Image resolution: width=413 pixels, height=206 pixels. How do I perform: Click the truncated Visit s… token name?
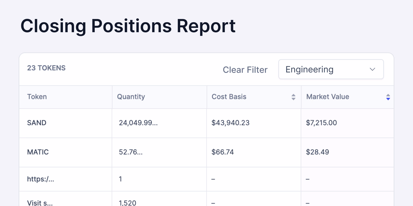(40, 203)
